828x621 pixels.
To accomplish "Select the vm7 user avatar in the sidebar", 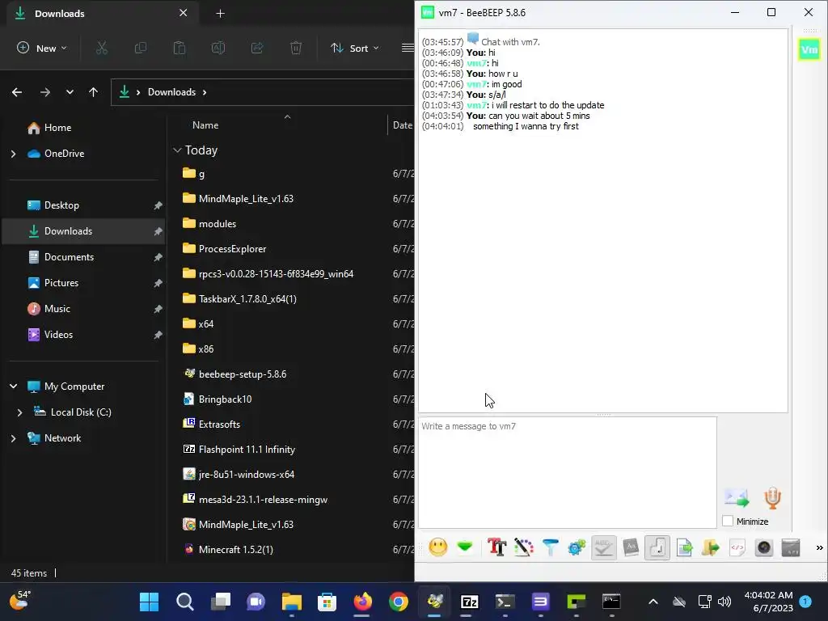I will point(809,49).
